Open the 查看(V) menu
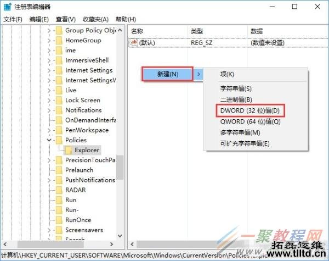This screenshot has width=329, height=261. click(66, 19)
